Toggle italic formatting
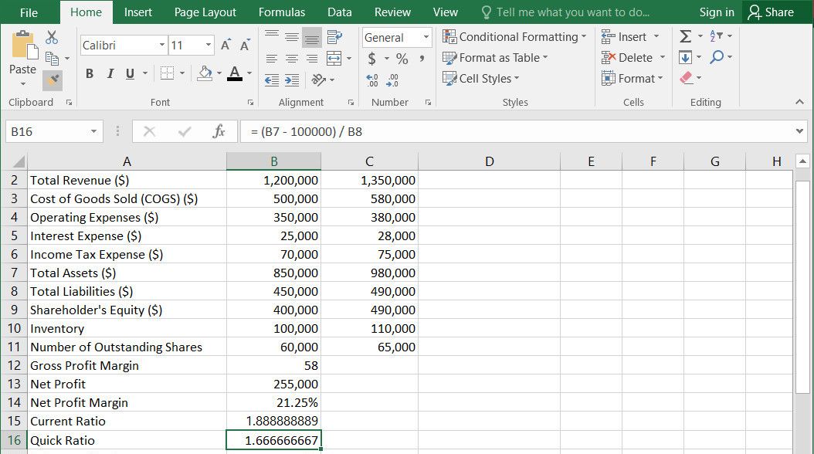Image resolution: width=814 pixels, height=454 pixels. 109,73
